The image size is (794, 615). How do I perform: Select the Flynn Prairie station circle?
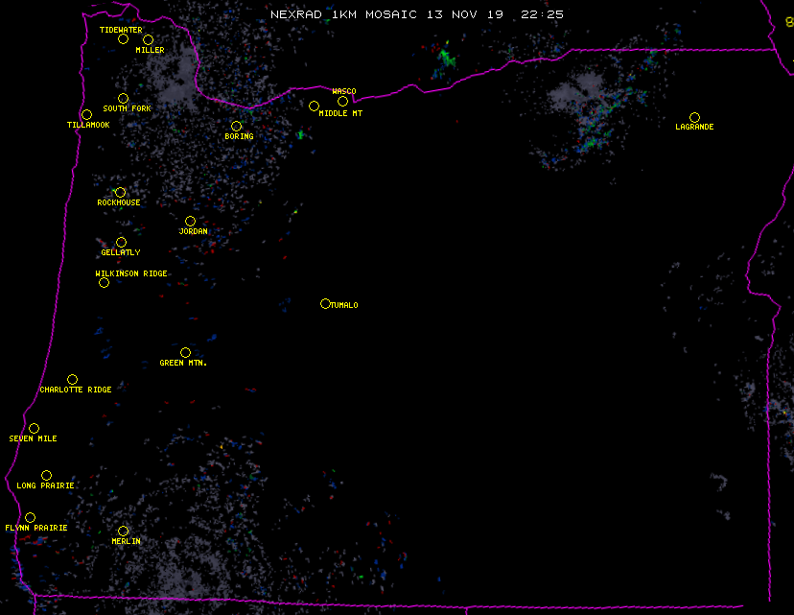click(30, 518)
